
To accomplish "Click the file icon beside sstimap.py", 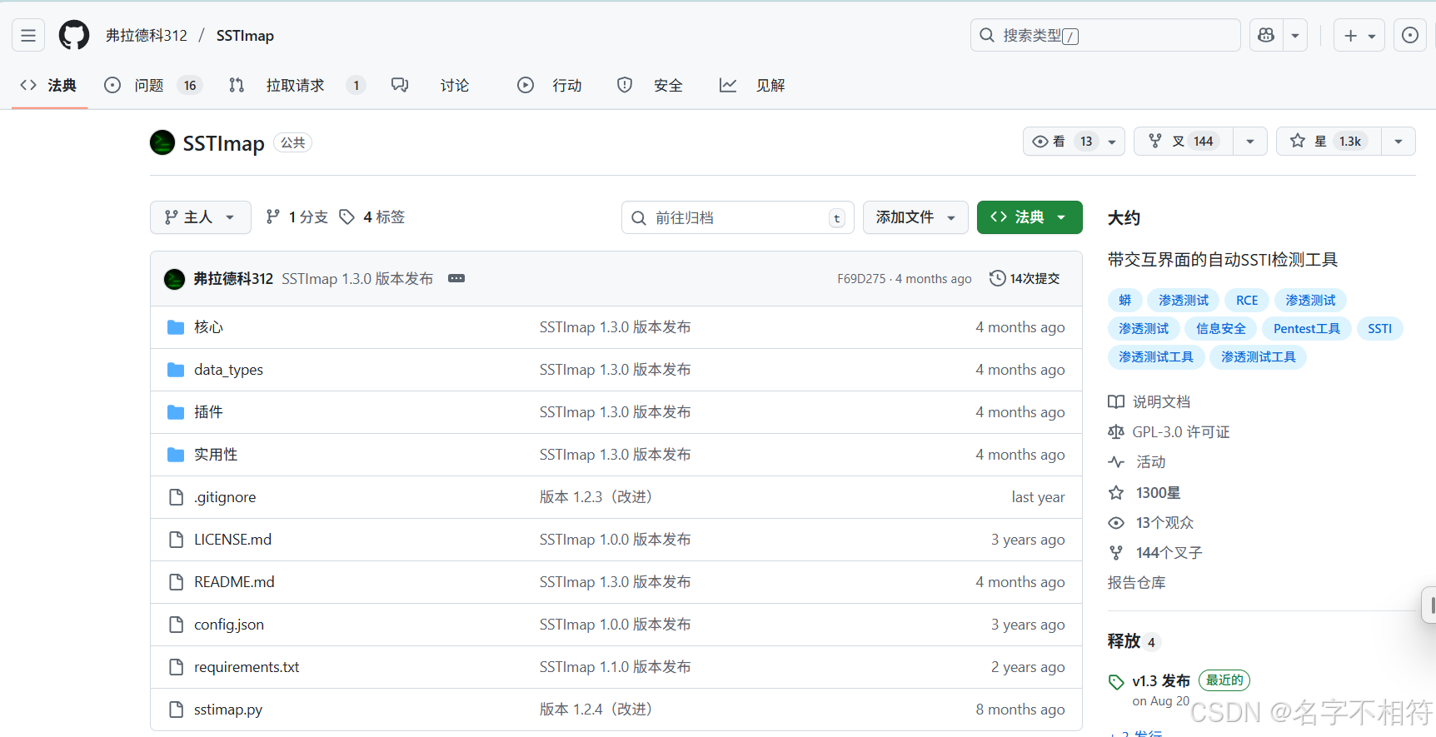I will click(176, 710).
